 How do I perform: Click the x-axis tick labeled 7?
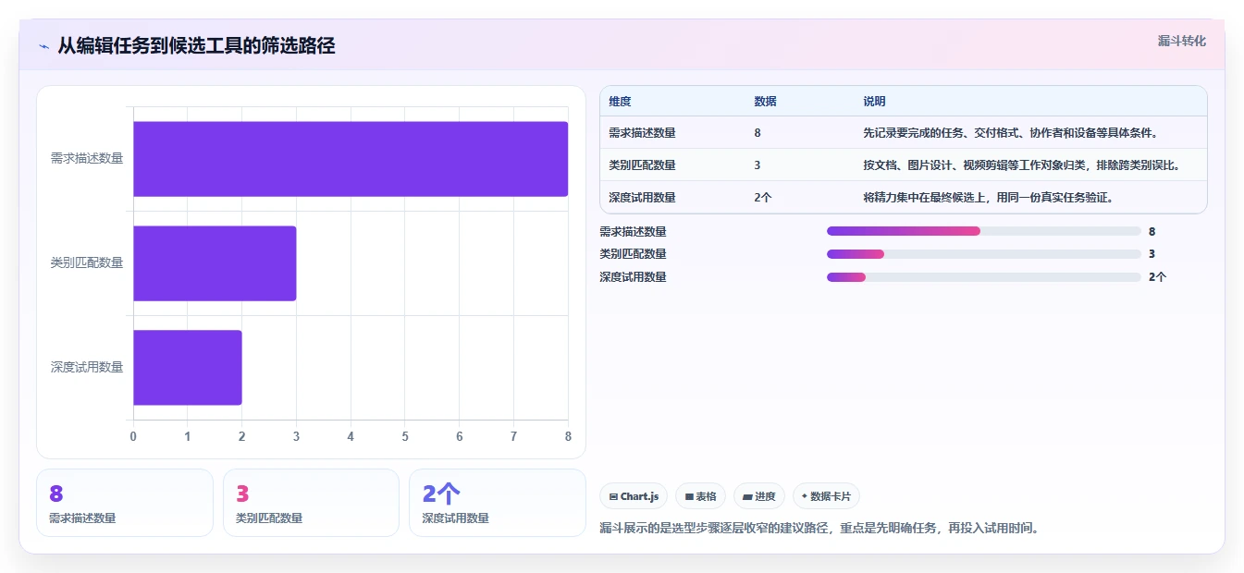click(x=513, y=436)
